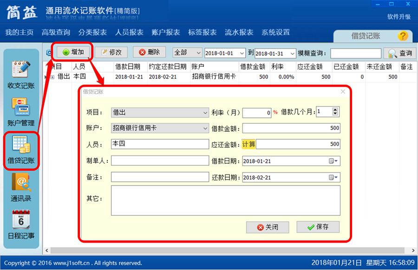
Task: Click the 增加 add record button
Action: pyautogui.click(x=72, y=52)
